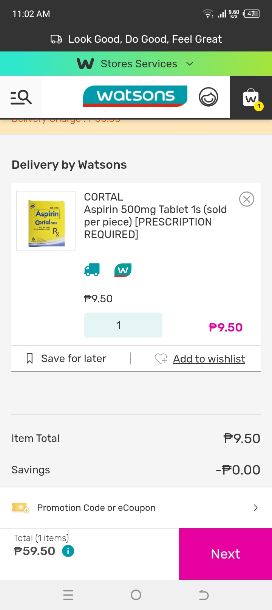Tap the green Watsons badge icon
Viewport: 272px width, 610px height.
tap(123, 270)
